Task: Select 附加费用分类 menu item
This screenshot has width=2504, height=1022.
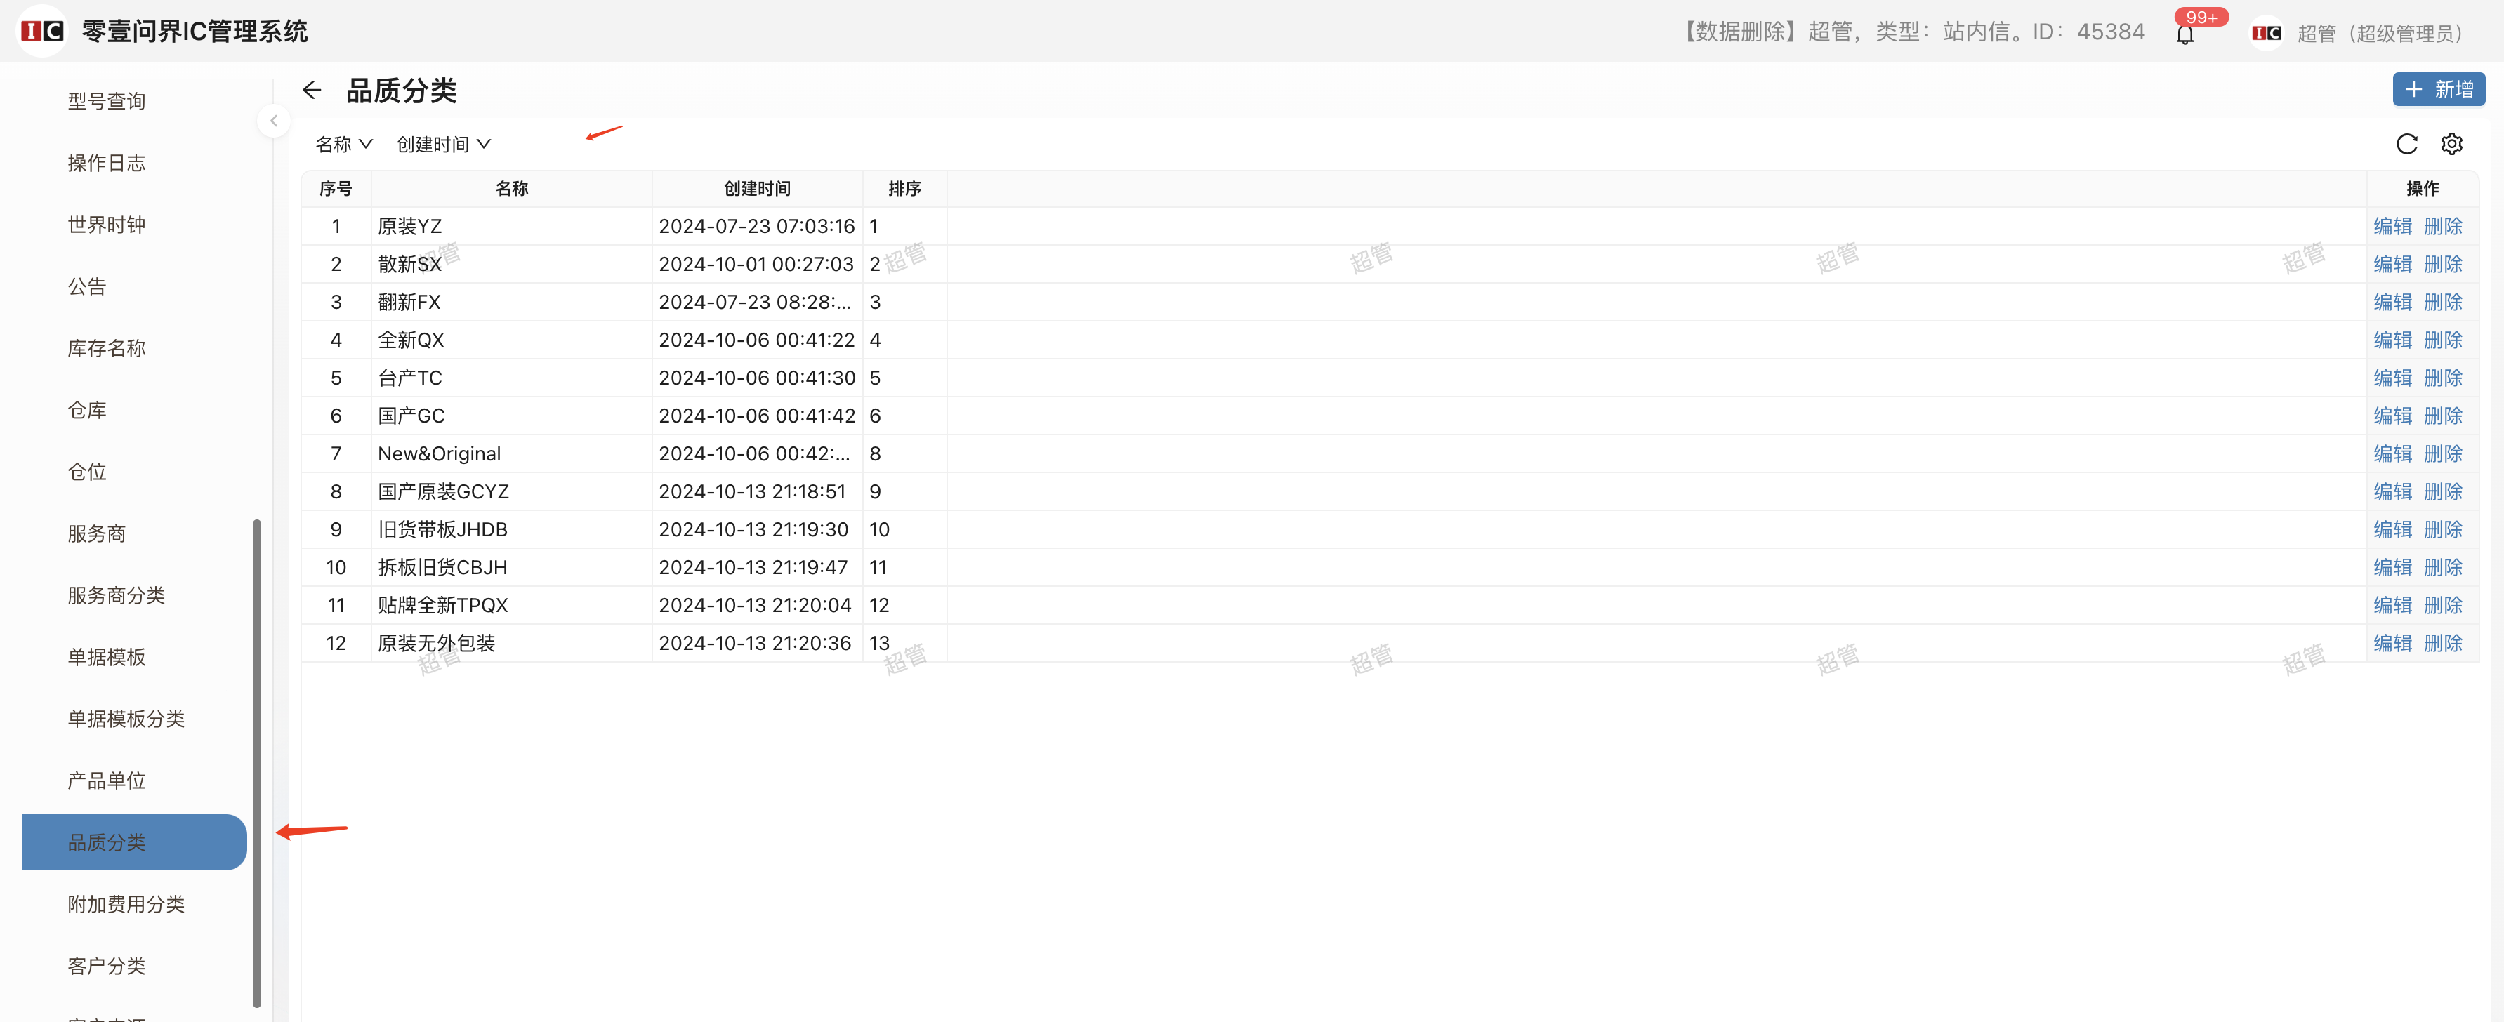Action: (x=126, y=903)
